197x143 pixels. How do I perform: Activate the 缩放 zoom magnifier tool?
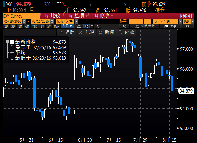126,32
